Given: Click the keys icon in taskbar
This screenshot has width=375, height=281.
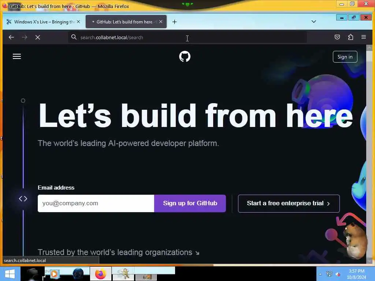Looking at the screenshot, I should tap(123, 274).
